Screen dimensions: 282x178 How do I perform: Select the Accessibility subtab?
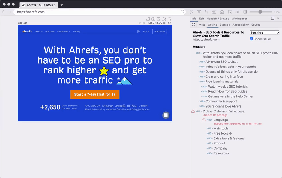241,25
